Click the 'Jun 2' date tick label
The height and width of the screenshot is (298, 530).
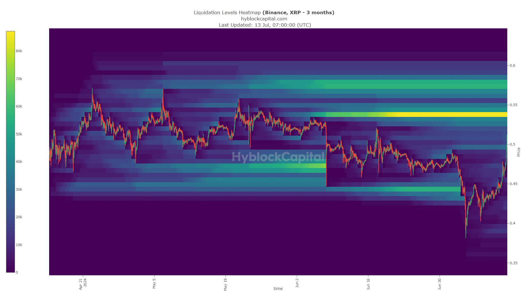[x=297, y=283]
